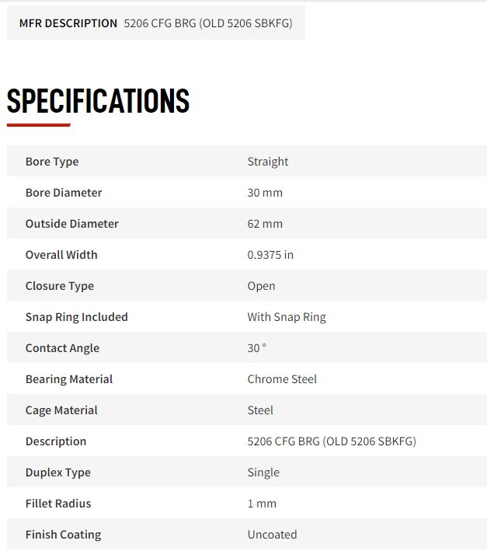Click the Closure Type label
487x551 pixels.
60,286
